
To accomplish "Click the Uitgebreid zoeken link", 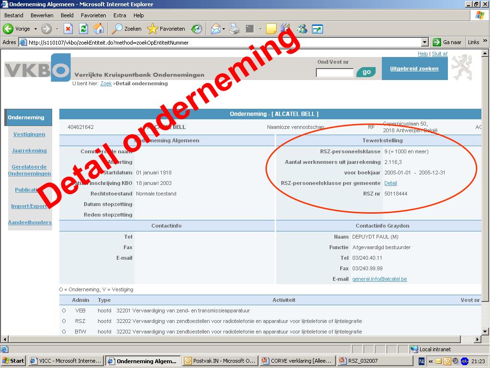I will [414, 69].
